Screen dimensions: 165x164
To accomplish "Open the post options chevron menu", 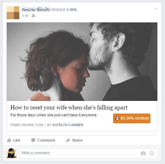I will click(156, 9).
